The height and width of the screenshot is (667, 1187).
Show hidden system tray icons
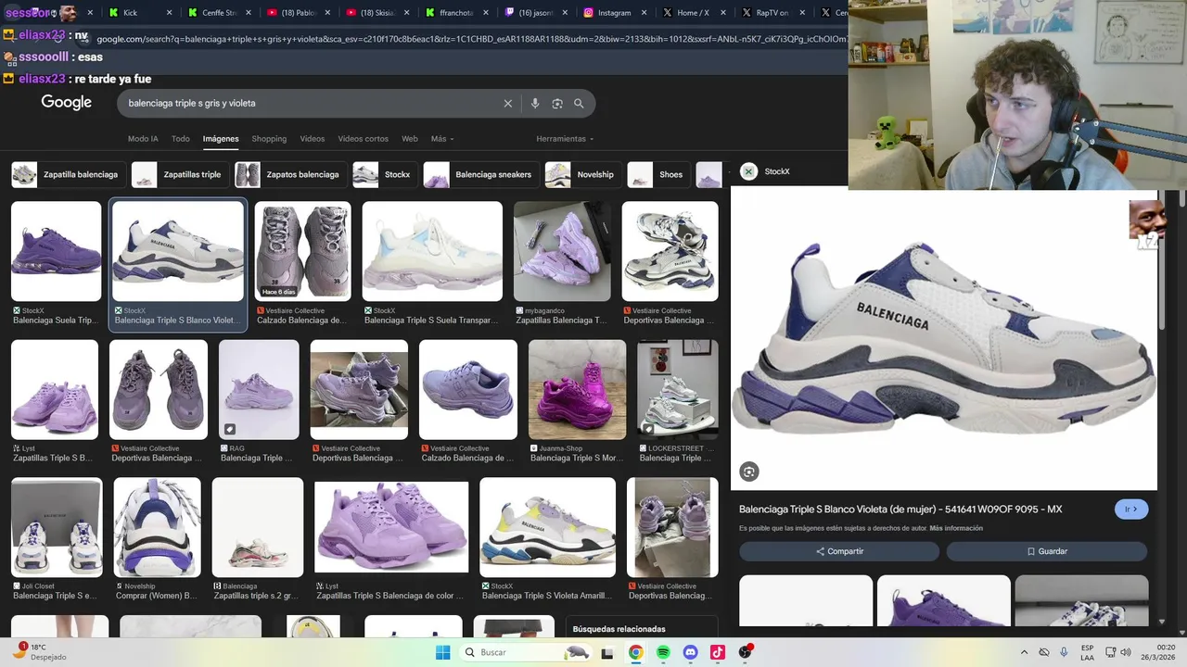tap(1024, 652)
